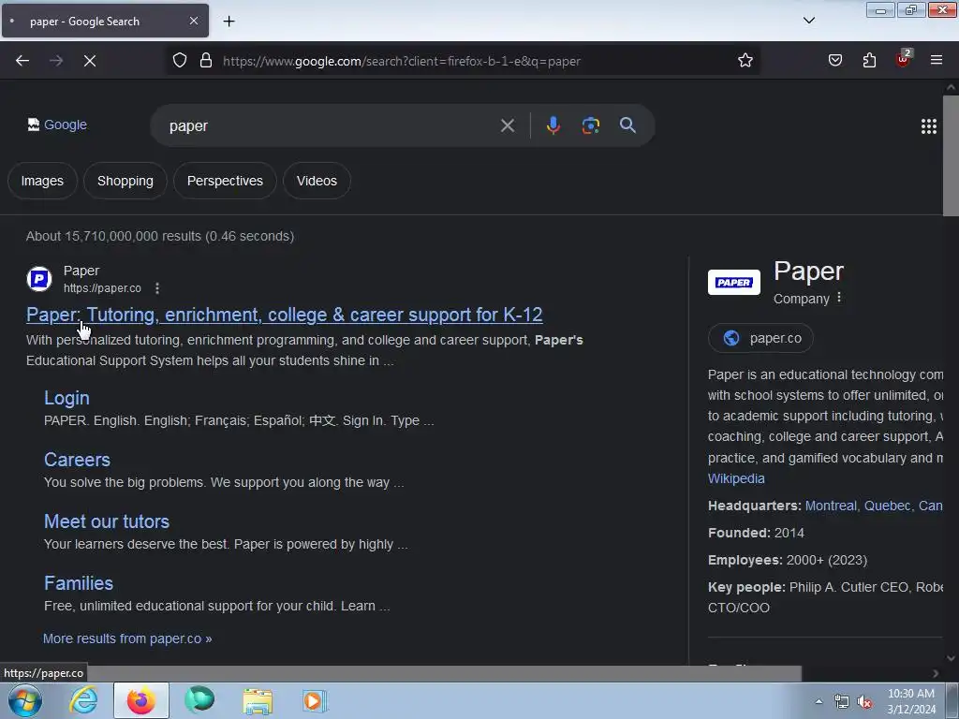Image resolution: width=959 pixels, height=719 pixels.
Task: Open Firefox application hamburger menu
Action: 936,61
